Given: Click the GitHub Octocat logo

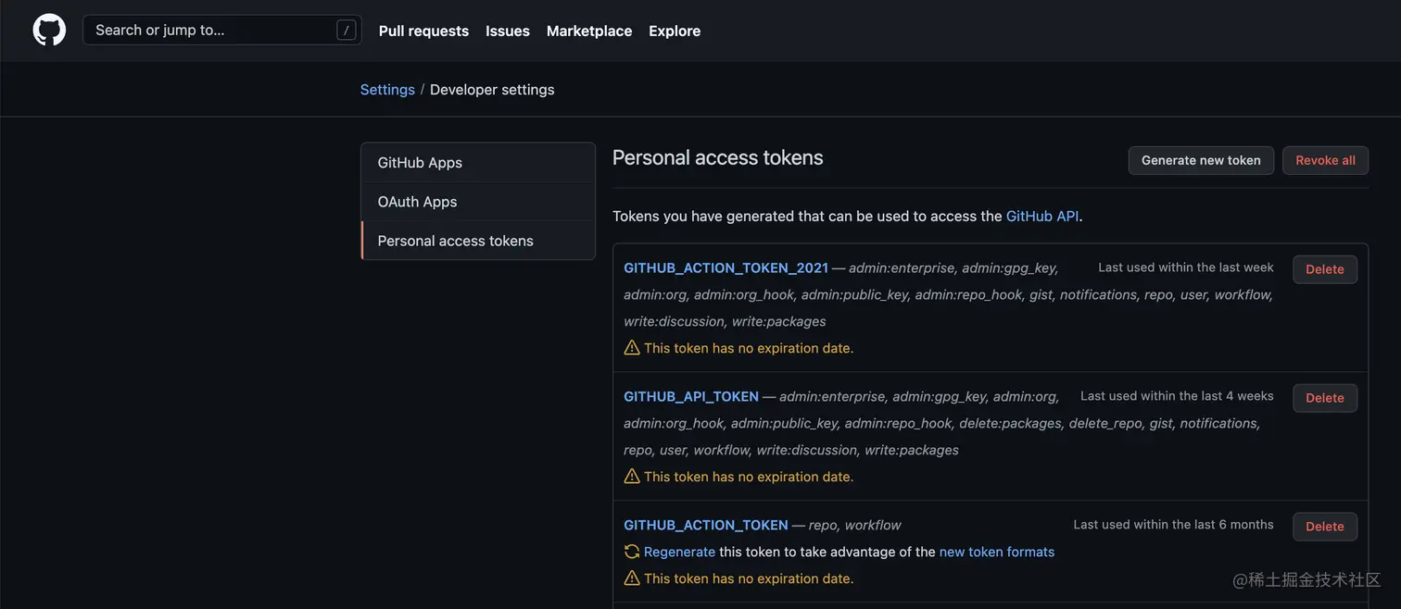Looking at the screenshot, I should (x=49, y=30).
